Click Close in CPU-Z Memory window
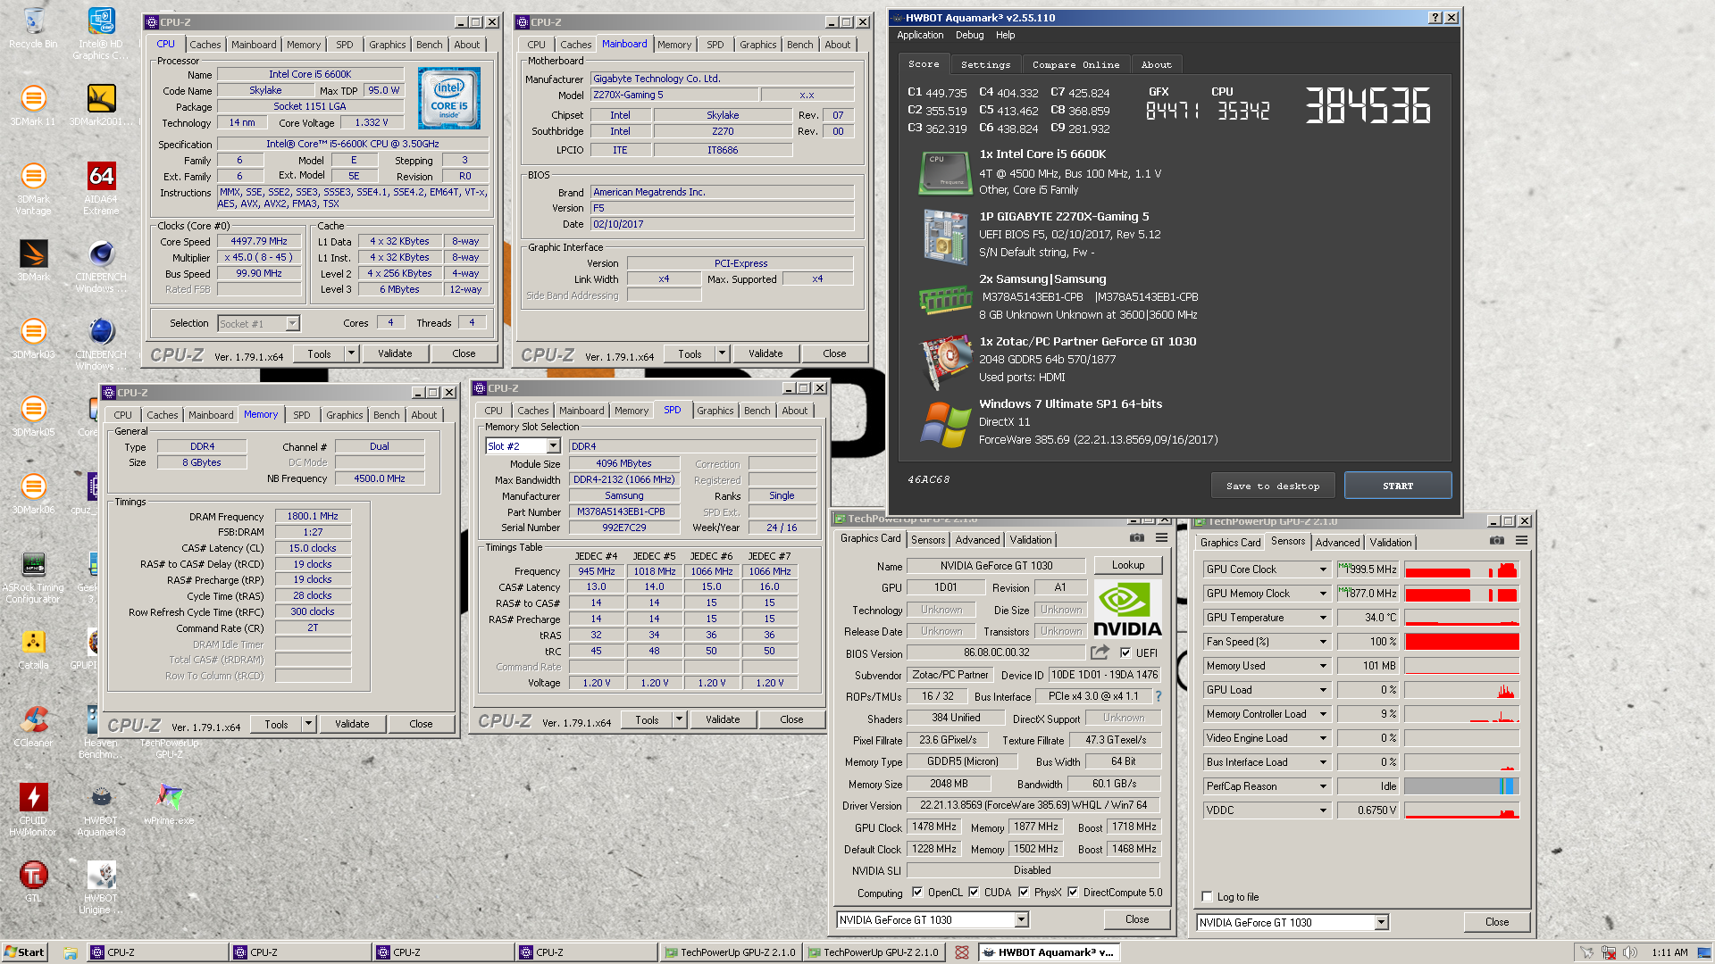Screen dimensions: 1715x964 point(421,724)
